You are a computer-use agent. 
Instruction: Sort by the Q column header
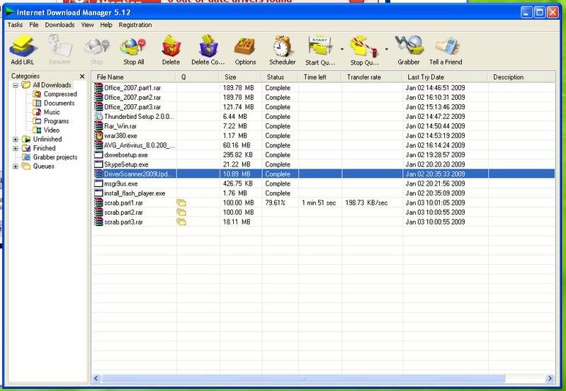pos(198,77)
